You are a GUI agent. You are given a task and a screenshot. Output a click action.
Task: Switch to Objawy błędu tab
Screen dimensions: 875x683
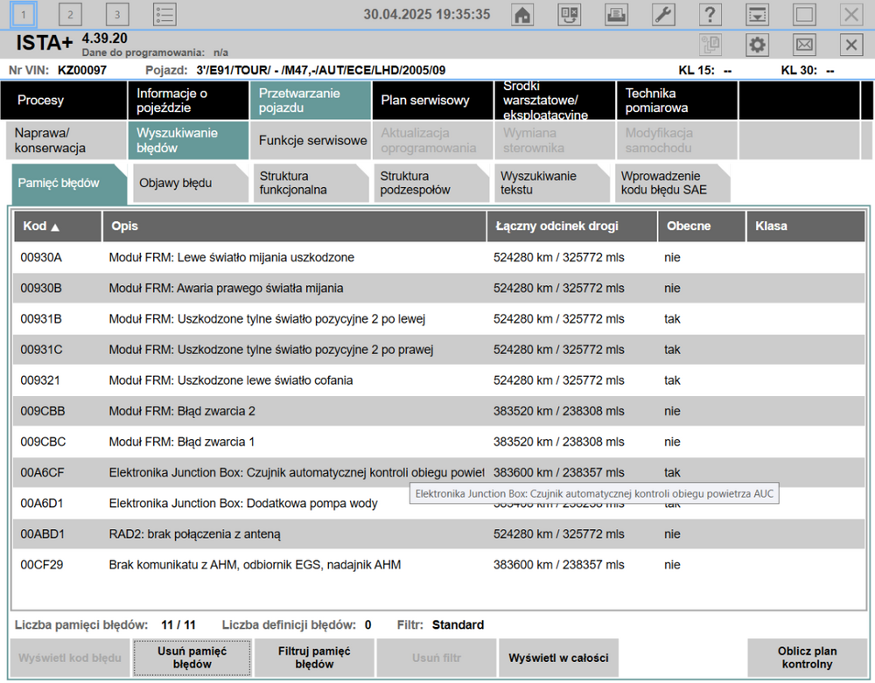tap(181, 183)
